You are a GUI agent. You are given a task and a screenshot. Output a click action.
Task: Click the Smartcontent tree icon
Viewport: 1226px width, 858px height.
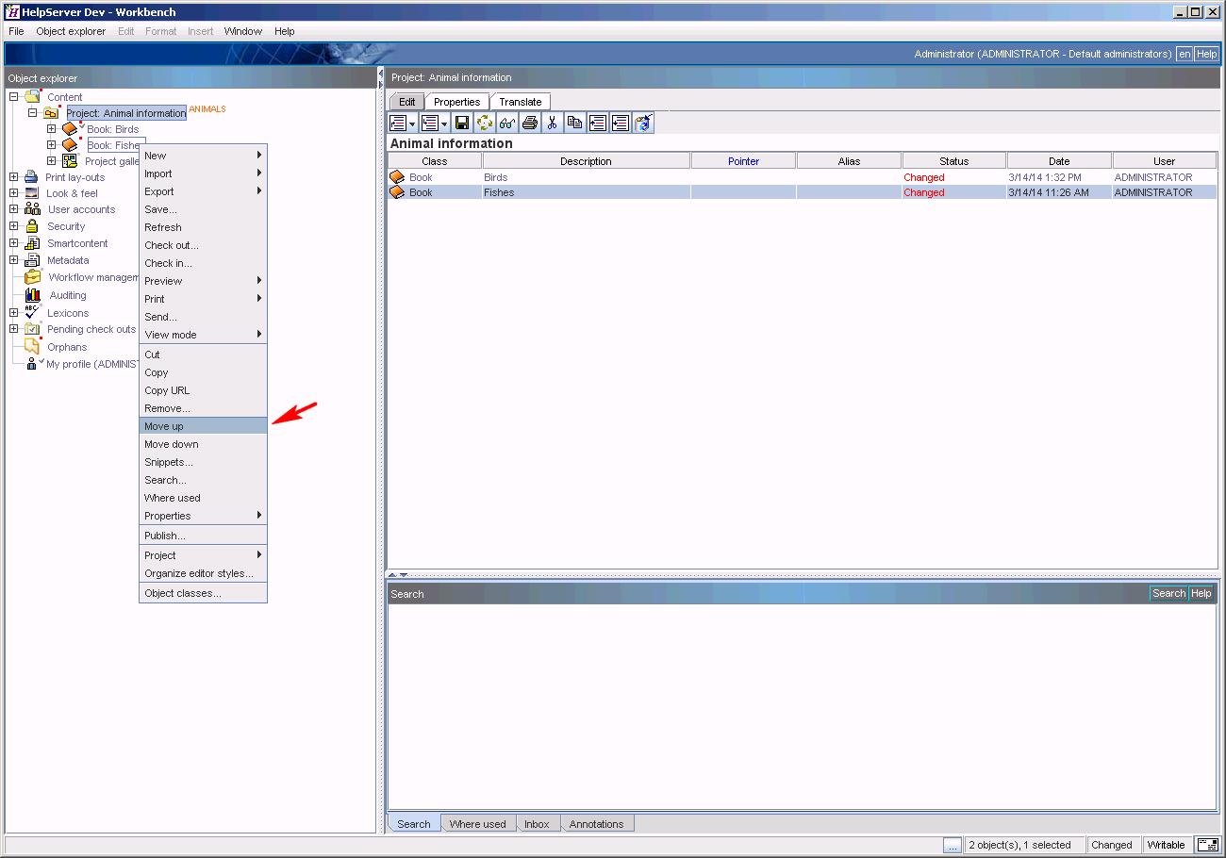tap(32, 243)
